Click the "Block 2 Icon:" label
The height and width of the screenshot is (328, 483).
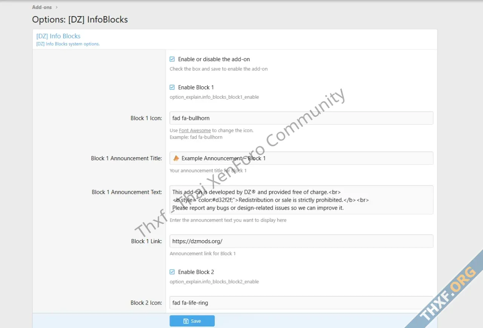[x=146, y=303]
